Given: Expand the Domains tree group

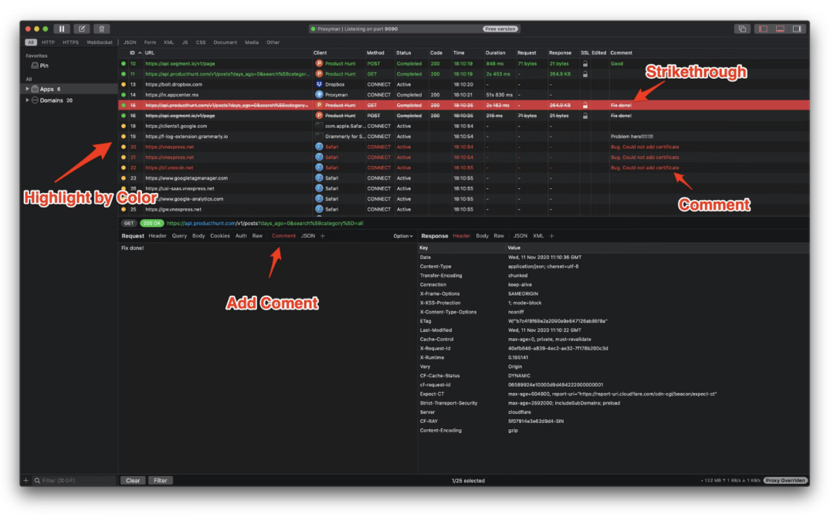Looking at the screenshot, I should pyautogui.click(x=27, y=100).
